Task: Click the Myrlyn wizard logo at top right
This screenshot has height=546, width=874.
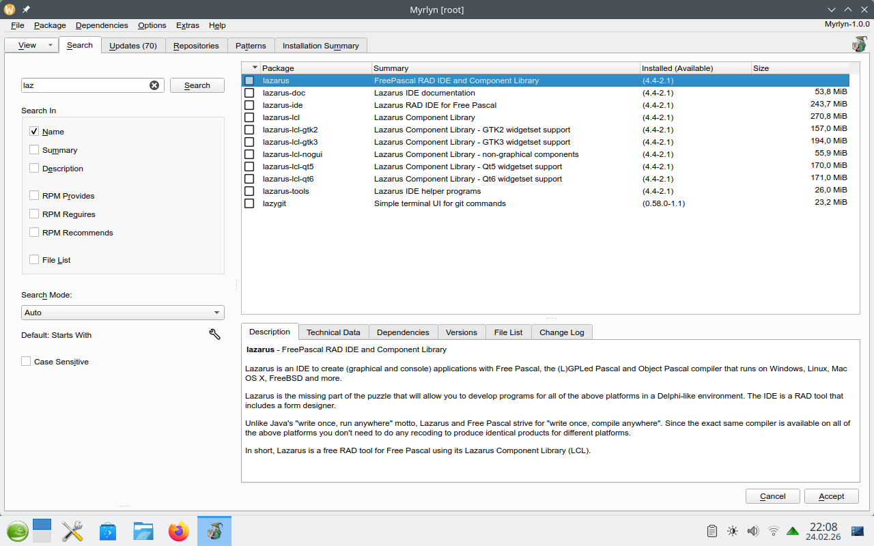Action: point(859,44)
